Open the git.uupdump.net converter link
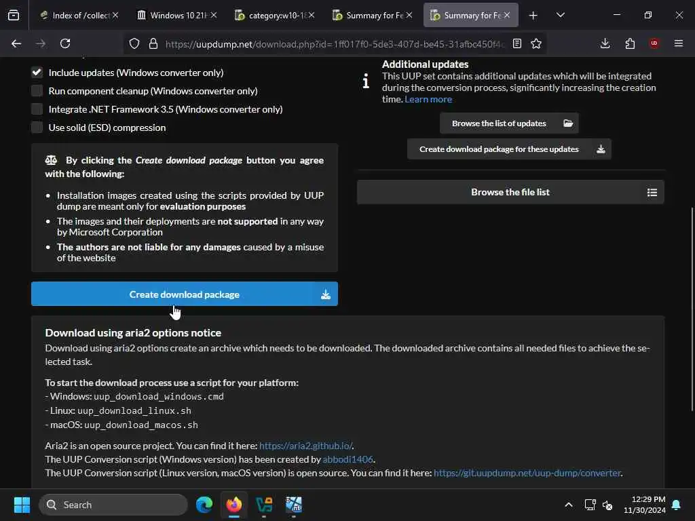Viewport: 695px width, 521px height. [527, 473]
